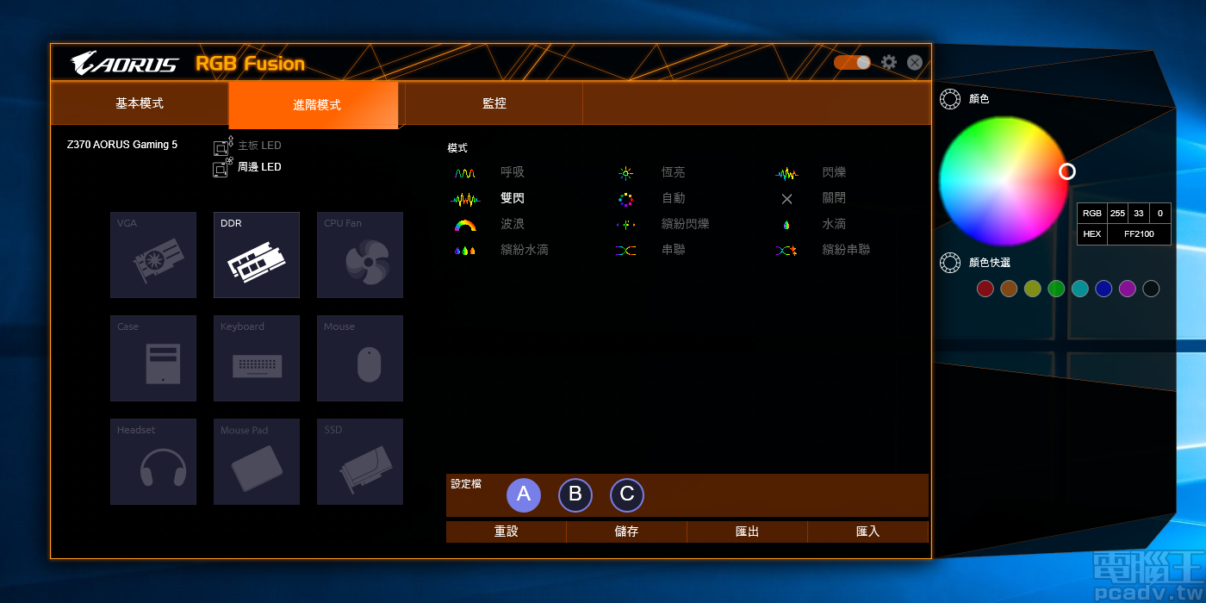Click the HEX color value field

click(1138, 234)
